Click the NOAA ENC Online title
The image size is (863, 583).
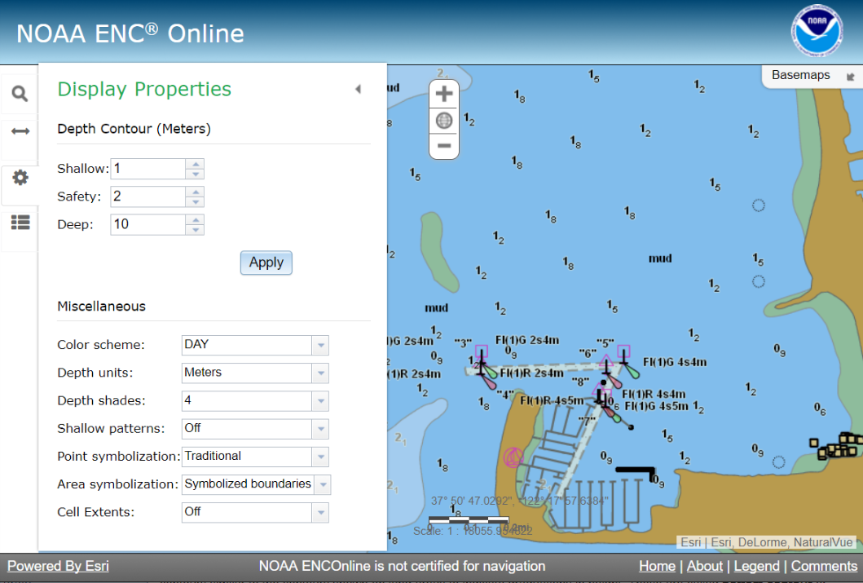(130, 33)
